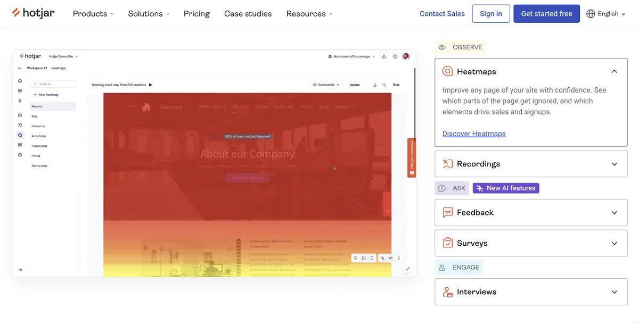
Task: Collapse the Heatmaps accordion
Action: coord(614,71)
